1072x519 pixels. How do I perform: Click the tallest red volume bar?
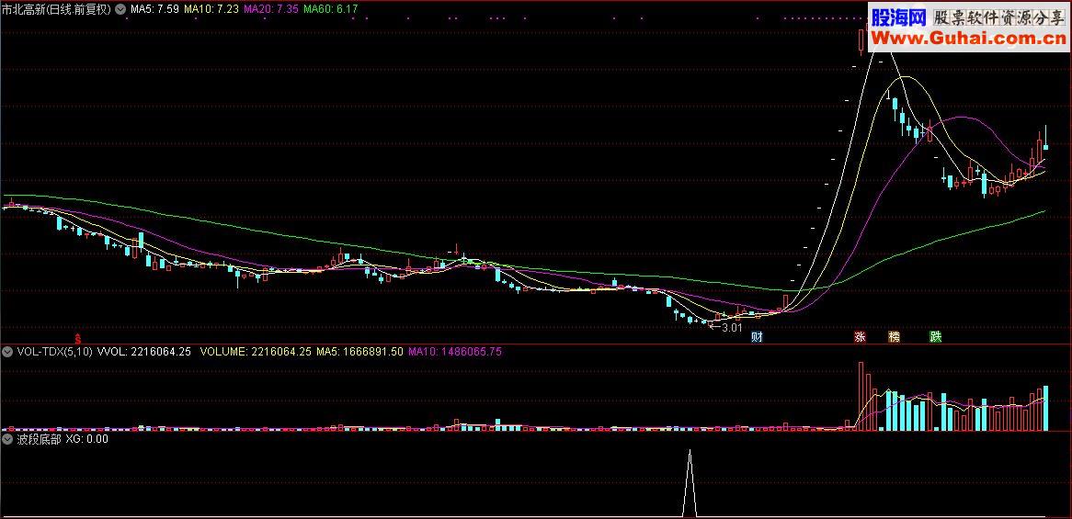[861, 396]
